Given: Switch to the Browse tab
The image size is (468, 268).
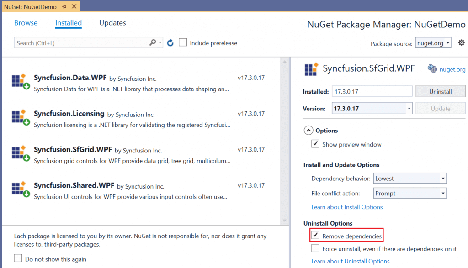Looking at the screenshot, I should (26, 23).
